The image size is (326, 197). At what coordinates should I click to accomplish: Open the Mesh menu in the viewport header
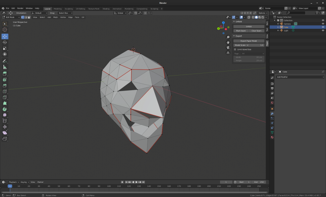pos(55,17)
